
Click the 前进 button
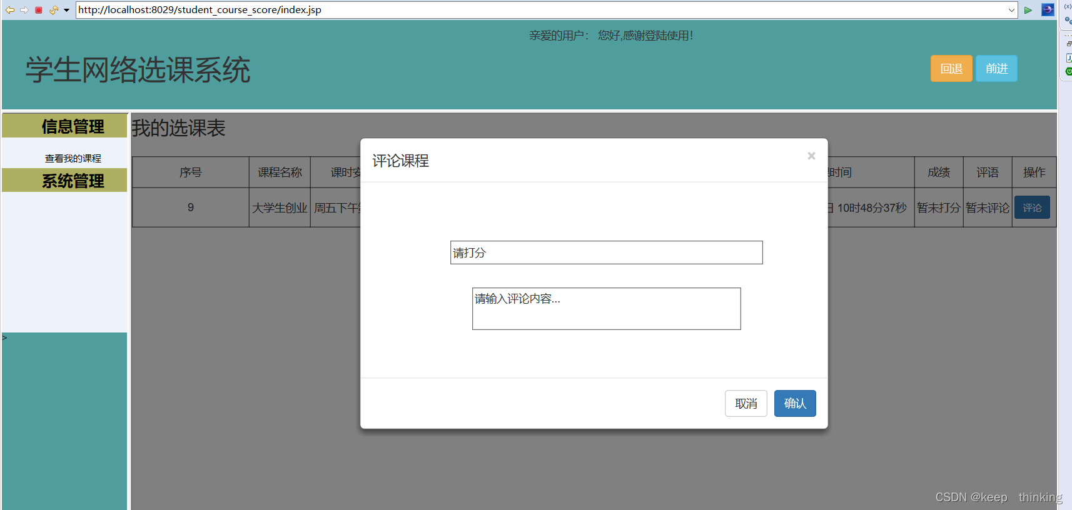click(x=997, y=69)
